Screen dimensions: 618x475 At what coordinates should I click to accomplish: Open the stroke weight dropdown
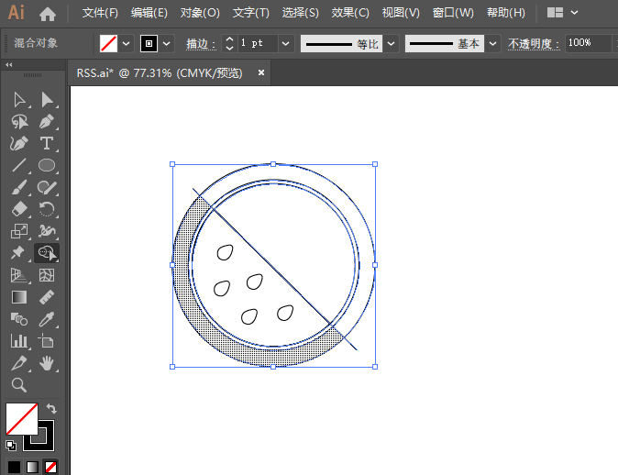pos(286,43)
